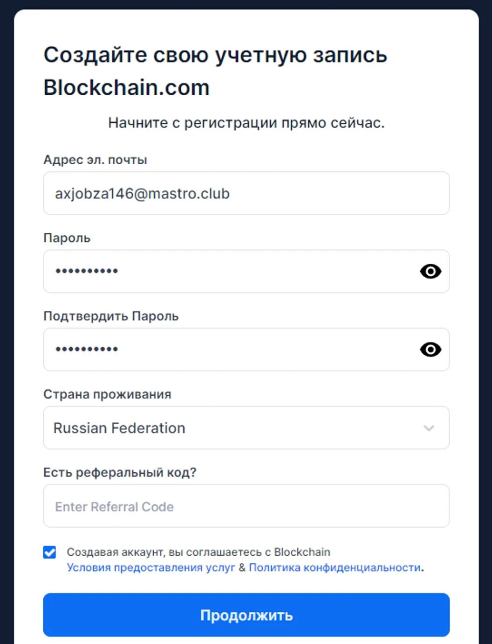Click the Начните с регистрации subtitle text
This screenshot has height=644, width=492.
point(246,123)
